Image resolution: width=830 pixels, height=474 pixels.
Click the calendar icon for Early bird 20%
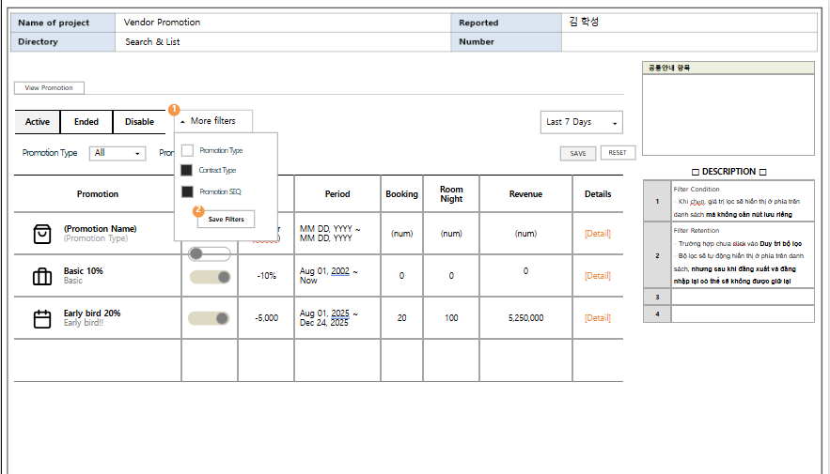coord(42,318)
